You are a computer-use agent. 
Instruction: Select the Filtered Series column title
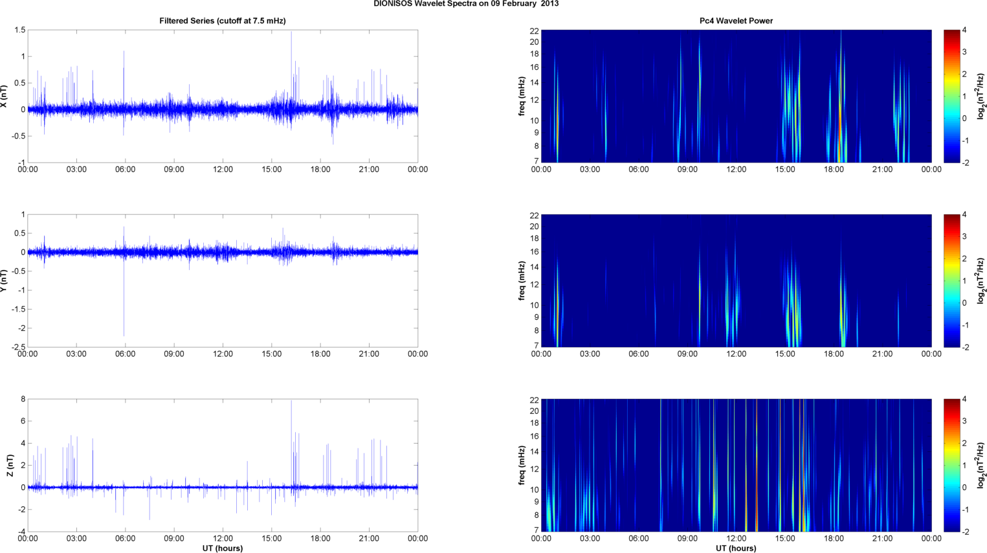tap(222, 21)
